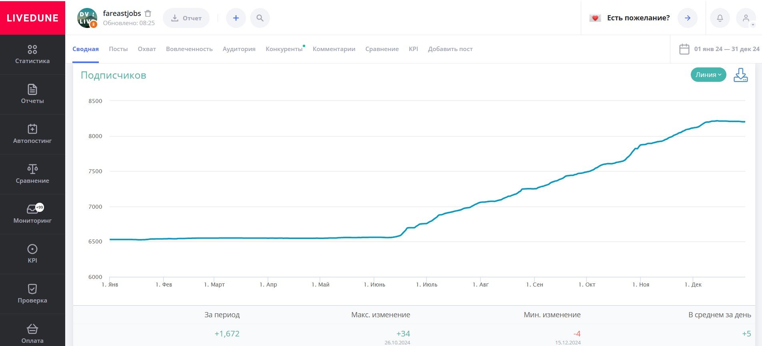The width and height of the screenshot is (762, 346).
Task: Switch to the Вовлеченность tab
Action: 189,49
